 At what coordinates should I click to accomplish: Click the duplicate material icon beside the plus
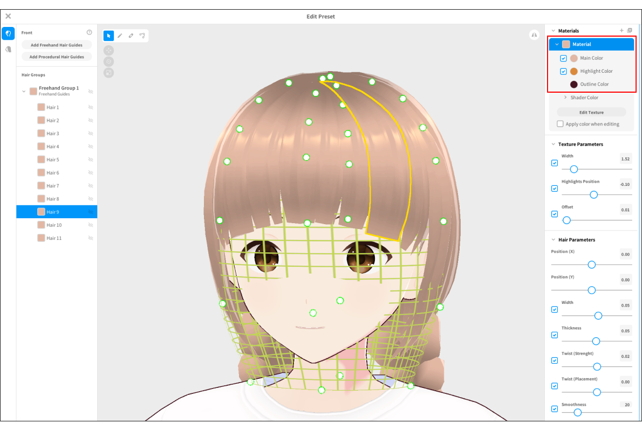click(630, 30)
